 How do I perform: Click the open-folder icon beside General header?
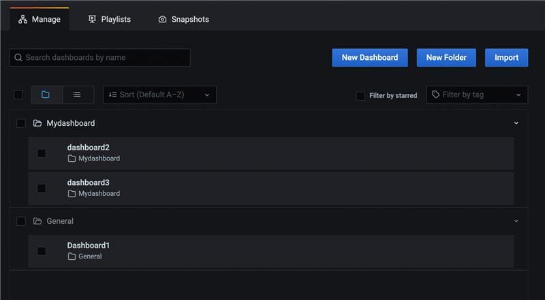37,221
